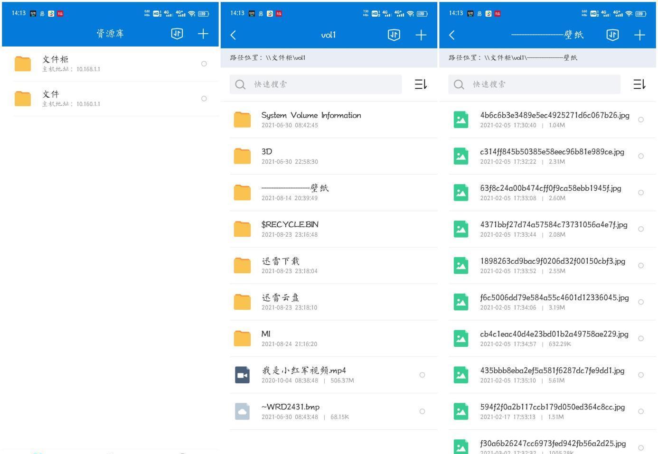Click image icon of 4b6c6b3e3489e5ec4925271d6c067b26.jpg

461,120
